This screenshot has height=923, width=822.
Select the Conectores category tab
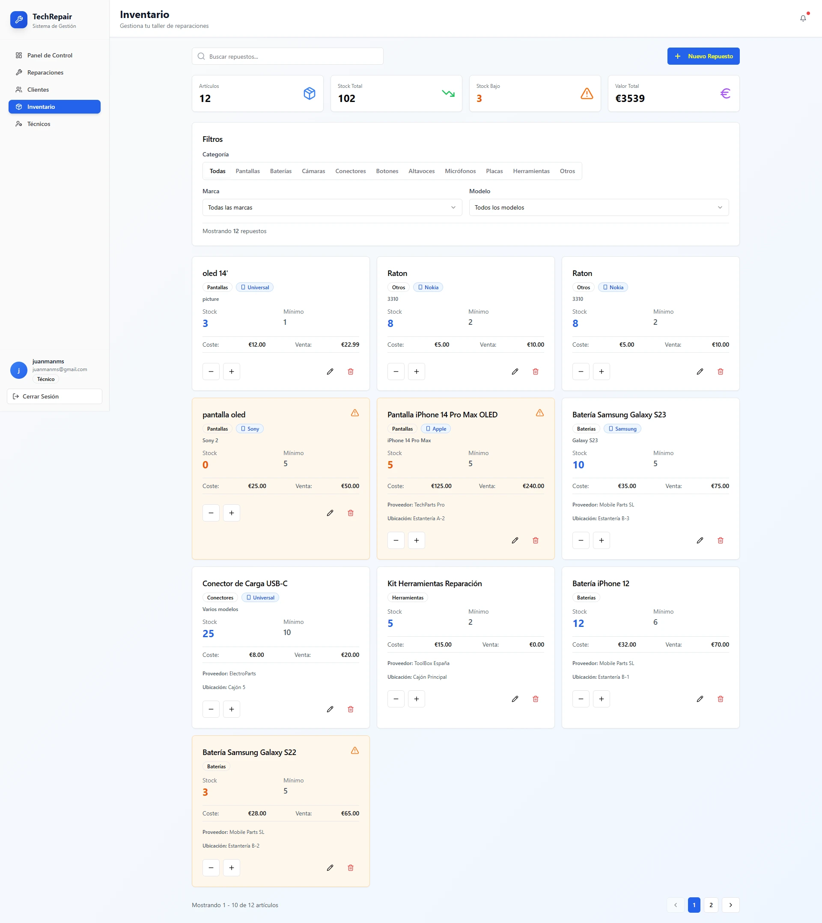point(351,171)
